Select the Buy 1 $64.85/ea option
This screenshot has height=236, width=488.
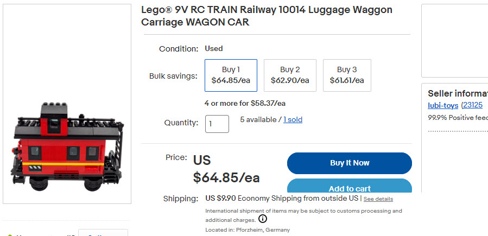pos(231,75)
